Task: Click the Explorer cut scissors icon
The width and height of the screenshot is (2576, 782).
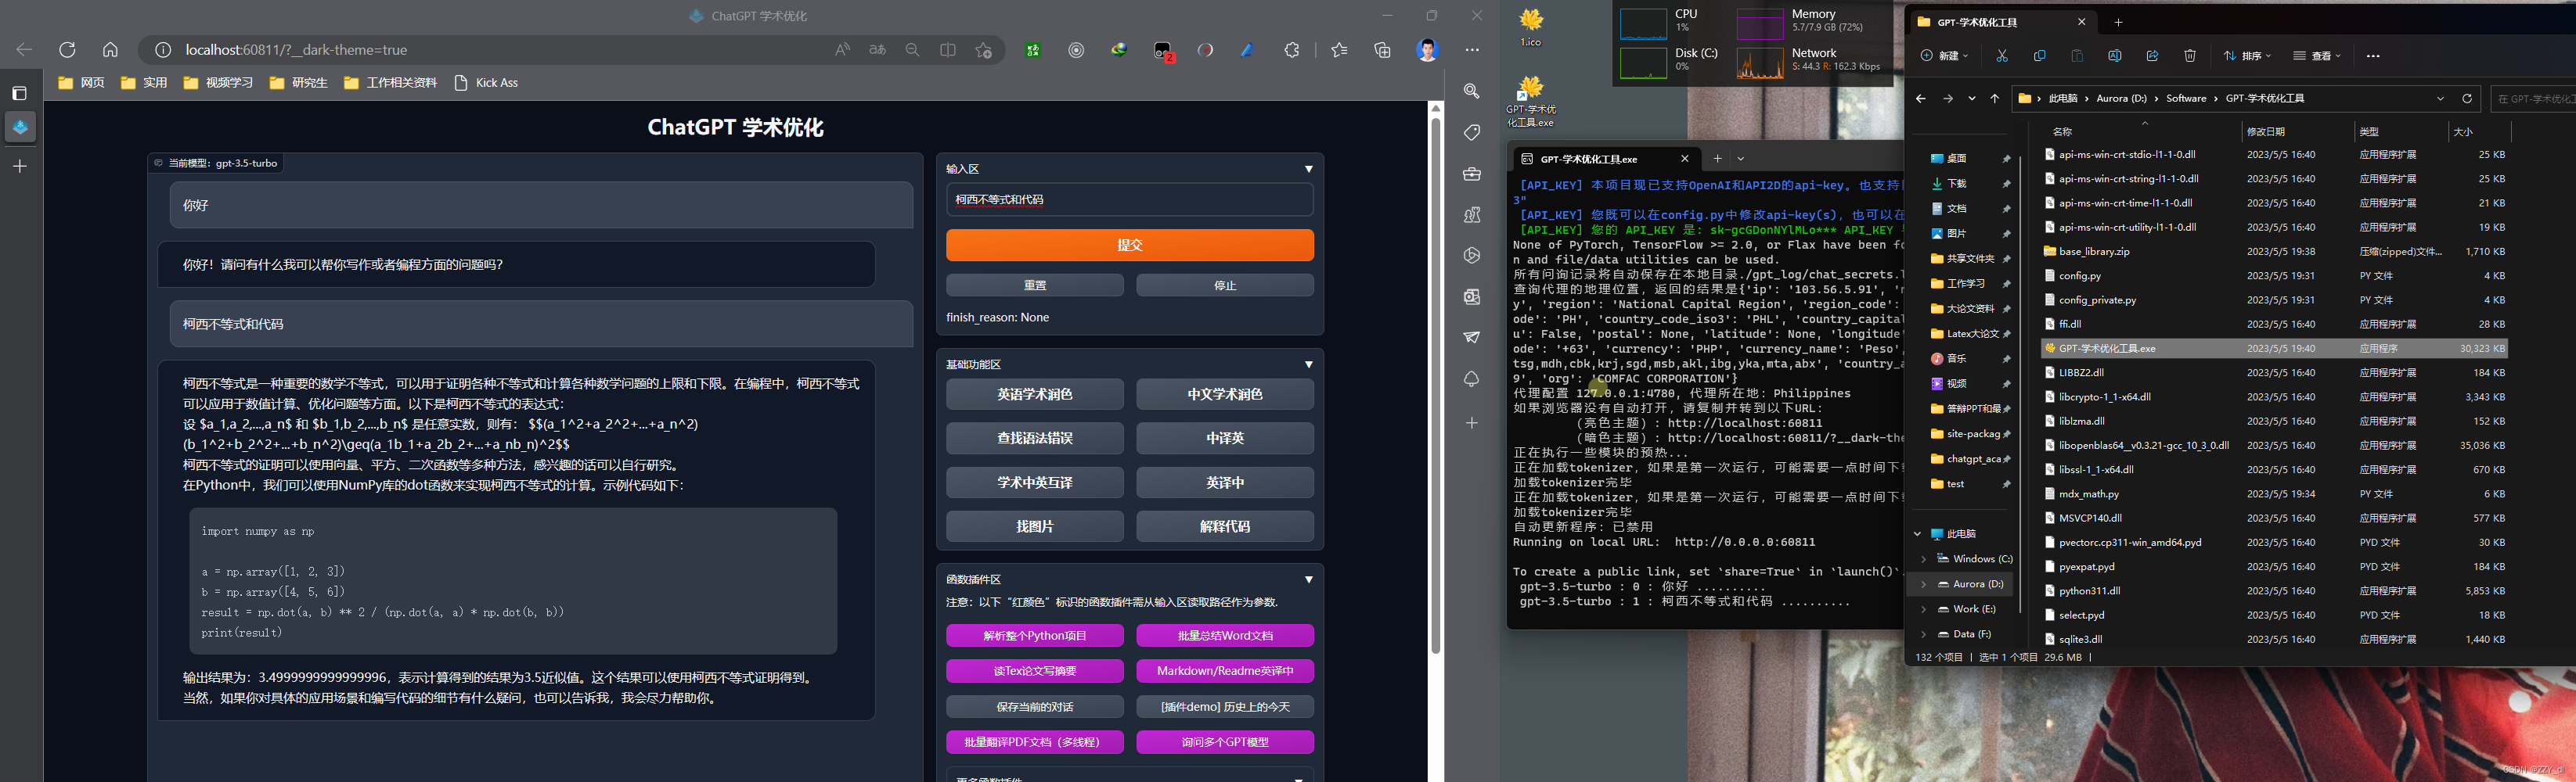Action: click(x=2001, y=56)
